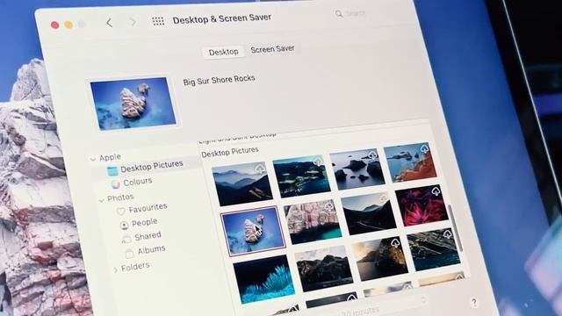This screenshot has height=316, width=562.
Task: Choose the pink rocky cliffs turquoise water wallpaper
Action: (x=313, y=222)
